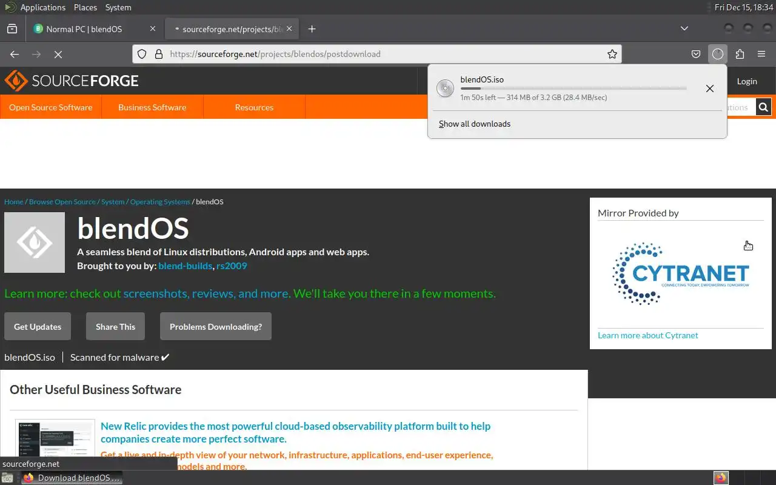Click Learn more about Cytranet link
776x485 pixels.
[647, 335]
